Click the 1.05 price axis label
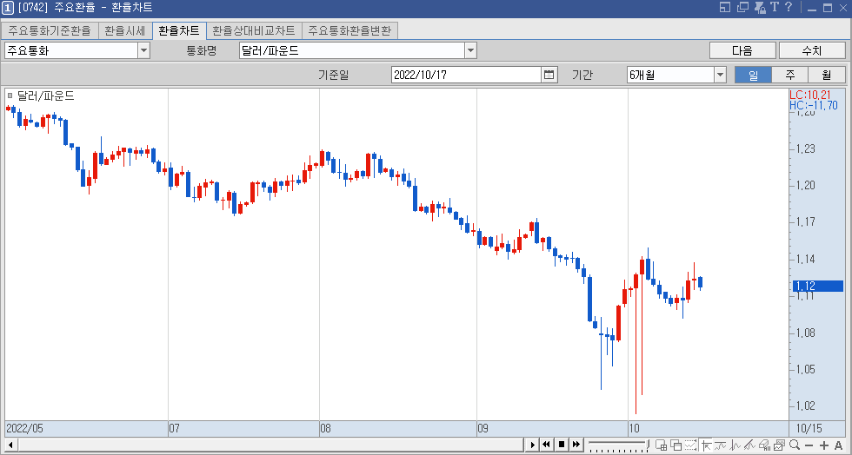This screenshot has height=455, width=852. click(805, 369)
